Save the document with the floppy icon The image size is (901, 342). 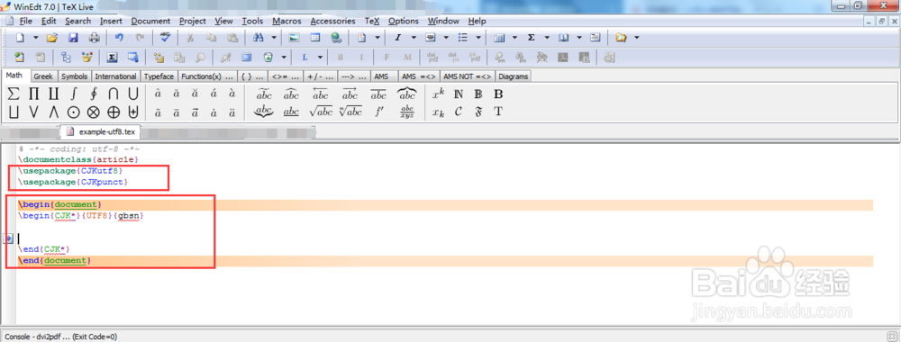point(73,38)
